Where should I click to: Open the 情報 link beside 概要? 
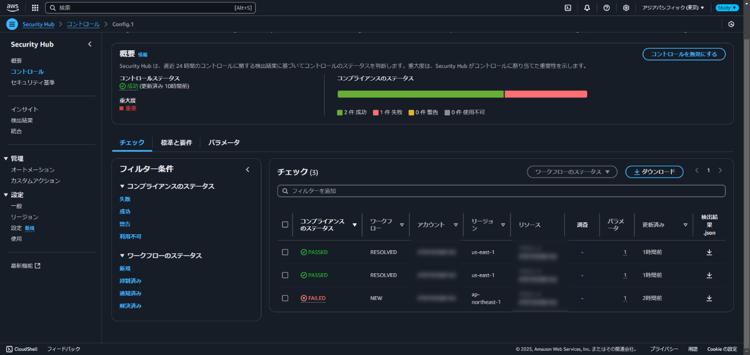142,55
